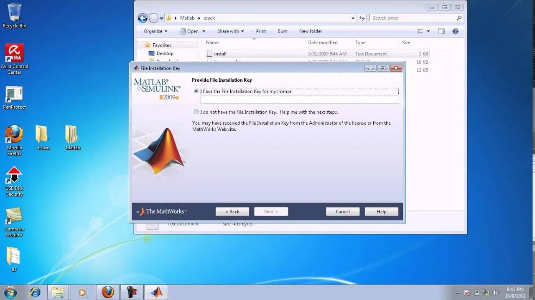The width and height of the screenshot is (535, 300).
Task: Open USB Disk Security desktop shortcut
Action: 14,181
